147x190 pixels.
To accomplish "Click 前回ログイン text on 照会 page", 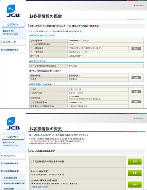I will pyautogui.click(x=8, y=31).
